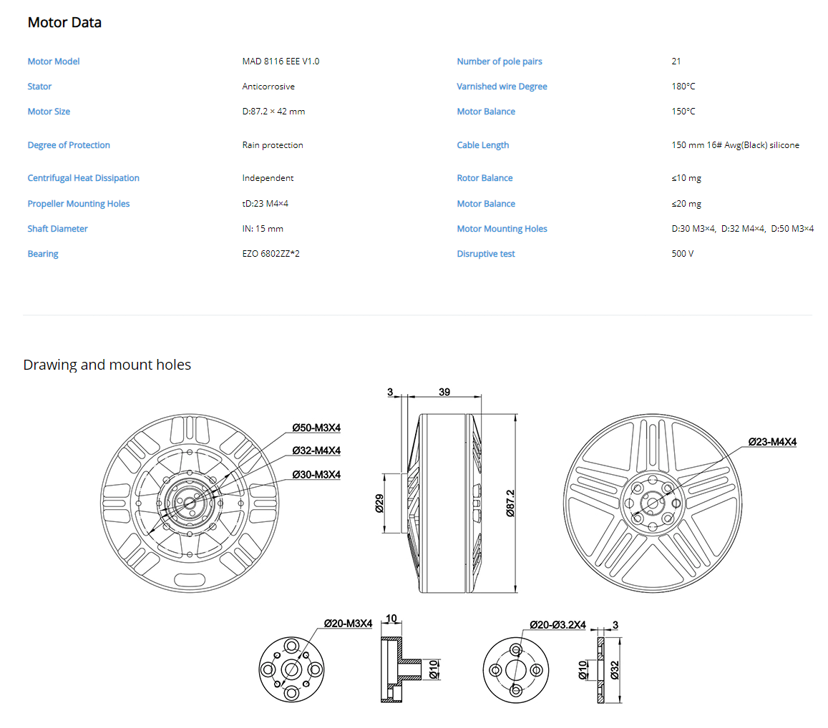Click the "Ø30-M3X4" callout
The height and width of the screenshot is (728, 828).
point(316,475)
